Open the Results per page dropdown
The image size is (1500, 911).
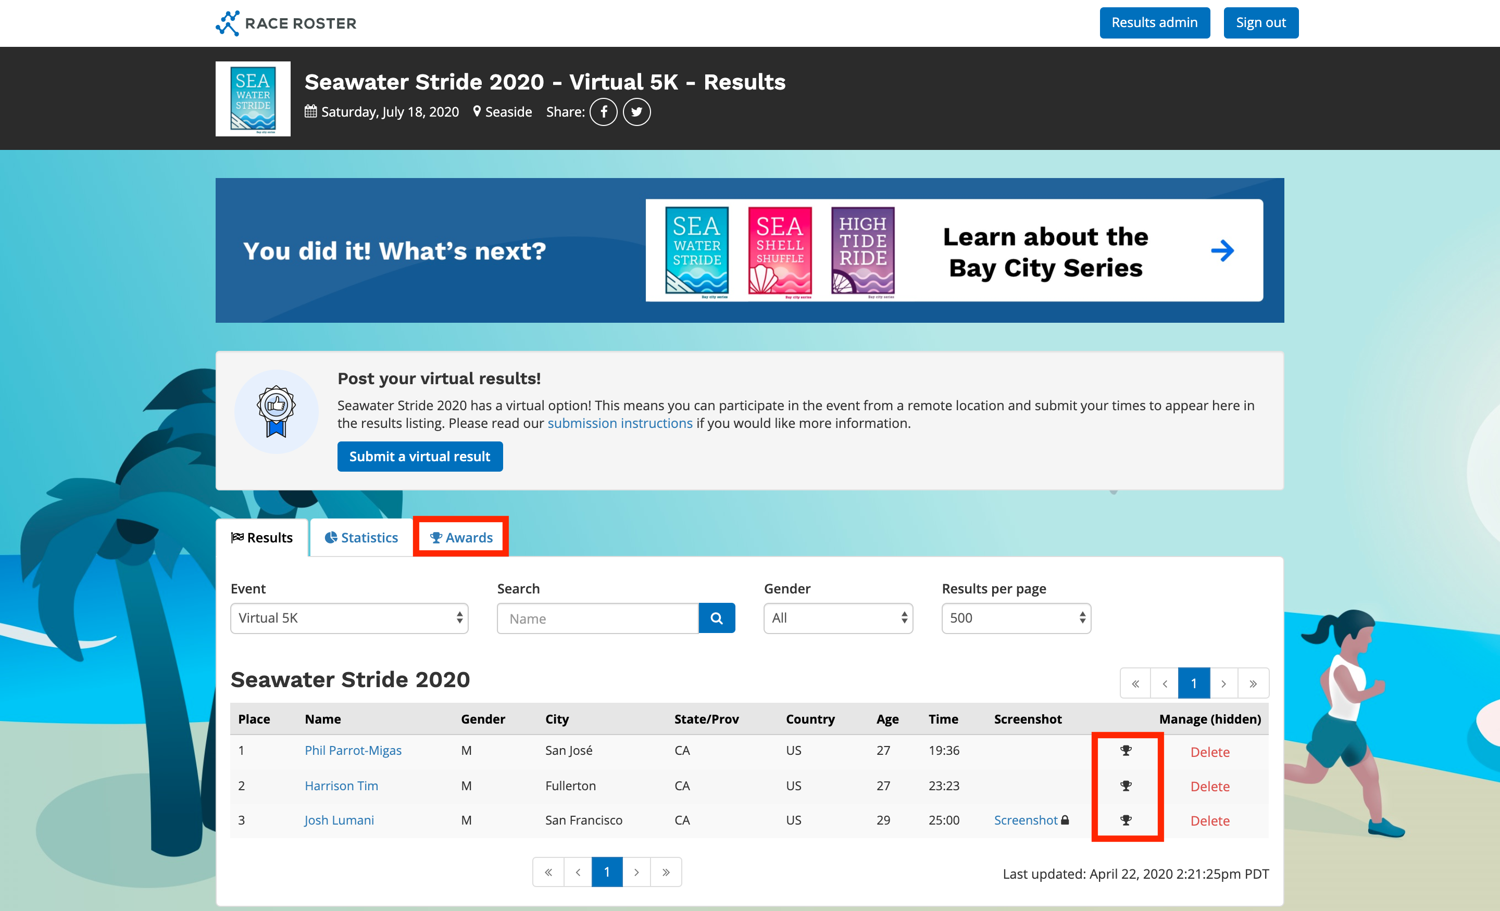pos(1016,618)
